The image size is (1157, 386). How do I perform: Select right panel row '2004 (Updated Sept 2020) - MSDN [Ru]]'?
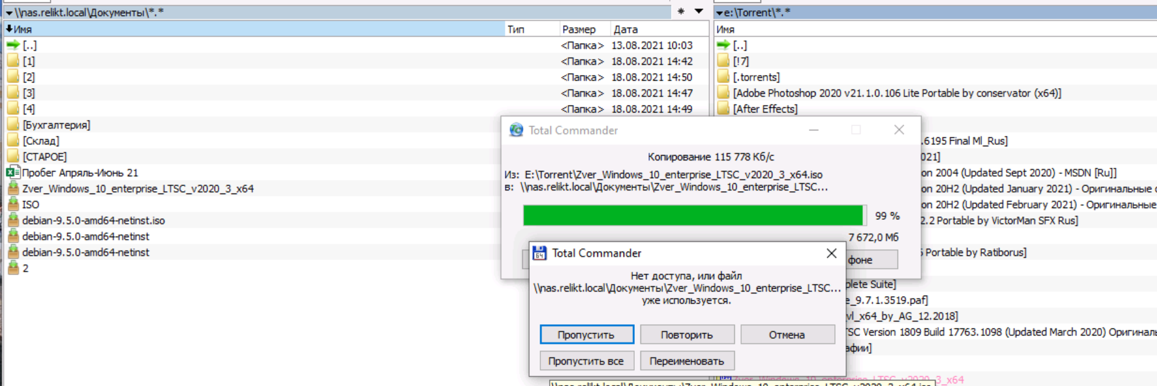coord(1018,172)
